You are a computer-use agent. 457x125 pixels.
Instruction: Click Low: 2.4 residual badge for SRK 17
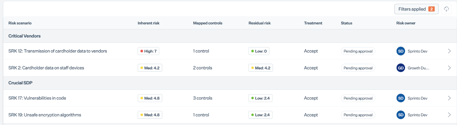260,98
